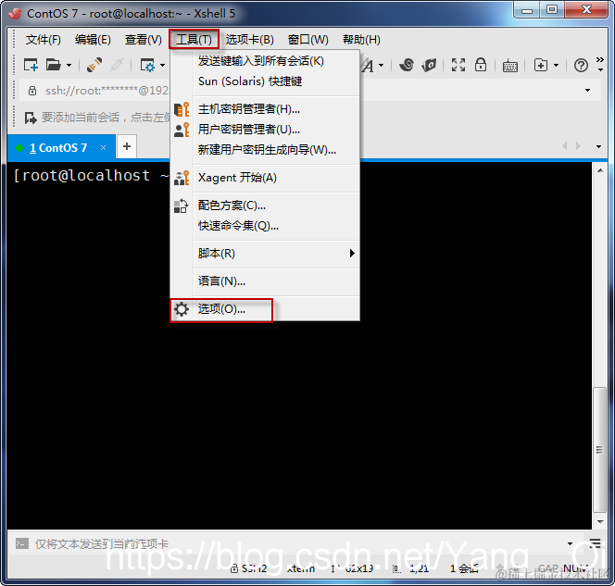Launch Xftp swirl icon in toolbar
Viewport: 615px width, 586px height.
coord(407,65)
